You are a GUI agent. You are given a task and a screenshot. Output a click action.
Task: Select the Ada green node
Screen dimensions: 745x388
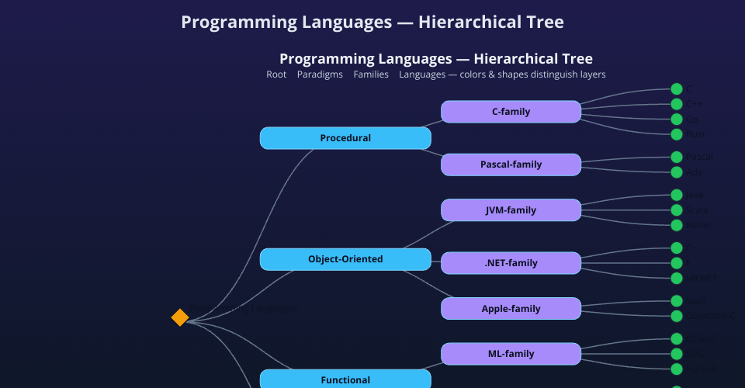click(677, 171)
